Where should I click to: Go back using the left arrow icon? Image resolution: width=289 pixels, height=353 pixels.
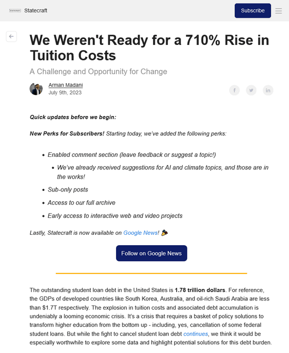click(11, 37)
